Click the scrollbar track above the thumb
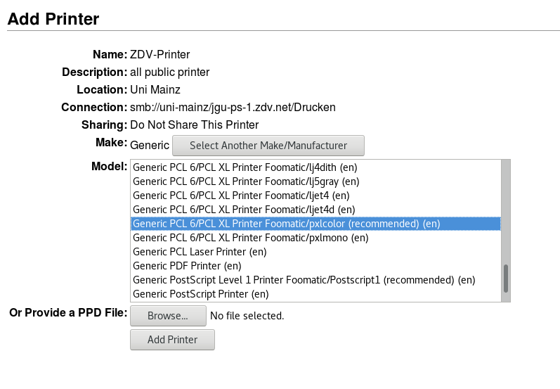This screenshot has height=389, width=560. pyautogui.click(x=506, y=211)
